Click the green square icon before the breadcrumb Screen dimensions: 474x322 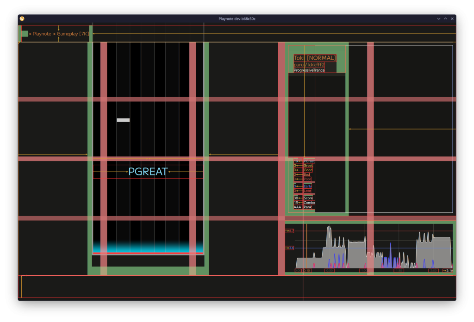pyautogui.click(x=25, y=34)
